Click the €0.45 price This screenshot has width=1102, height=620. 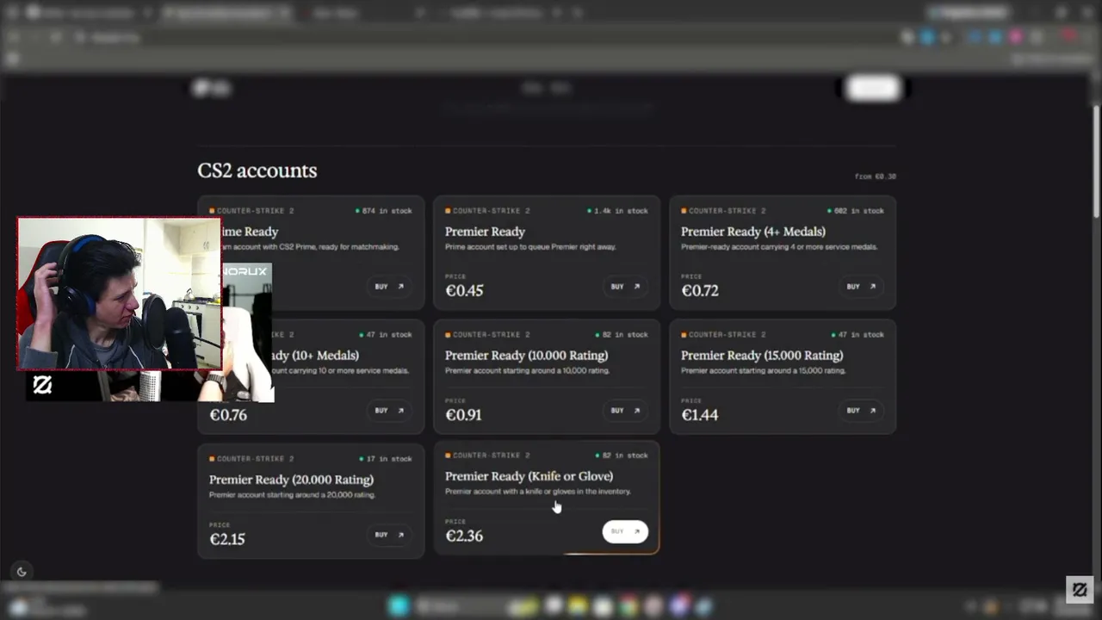[464, 291]
